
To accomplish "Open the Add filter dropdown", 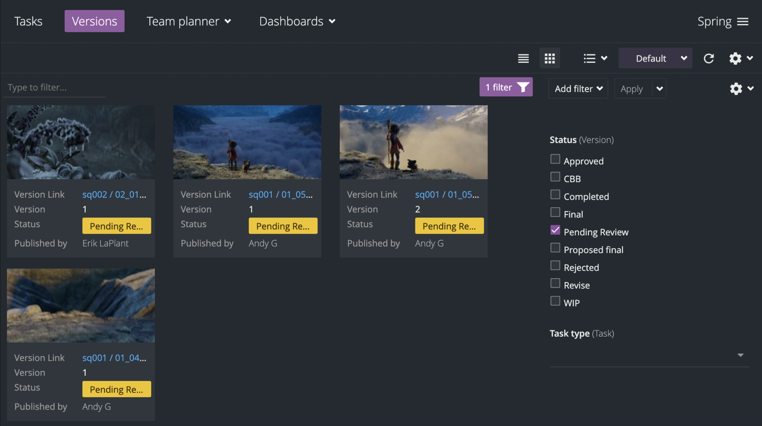I will 578,88.
